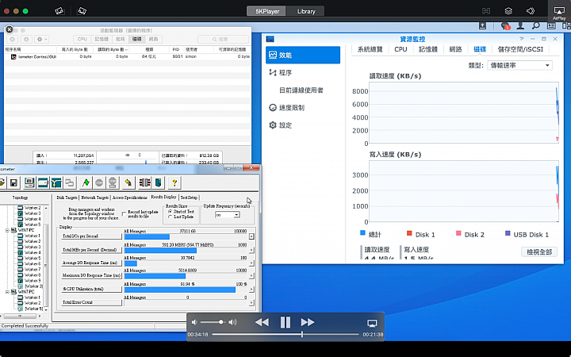Click the arrow beside Maximum I/O Response Time bar
The width and height of the screenshot is (571, 357).
coord(251,276)
